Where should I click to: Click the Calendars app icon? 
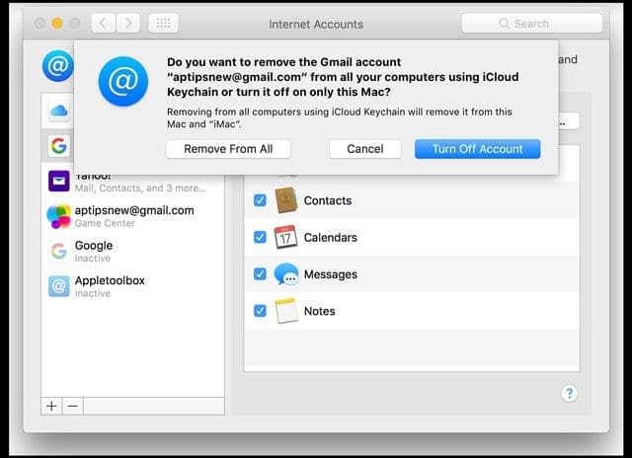(285, 237)
